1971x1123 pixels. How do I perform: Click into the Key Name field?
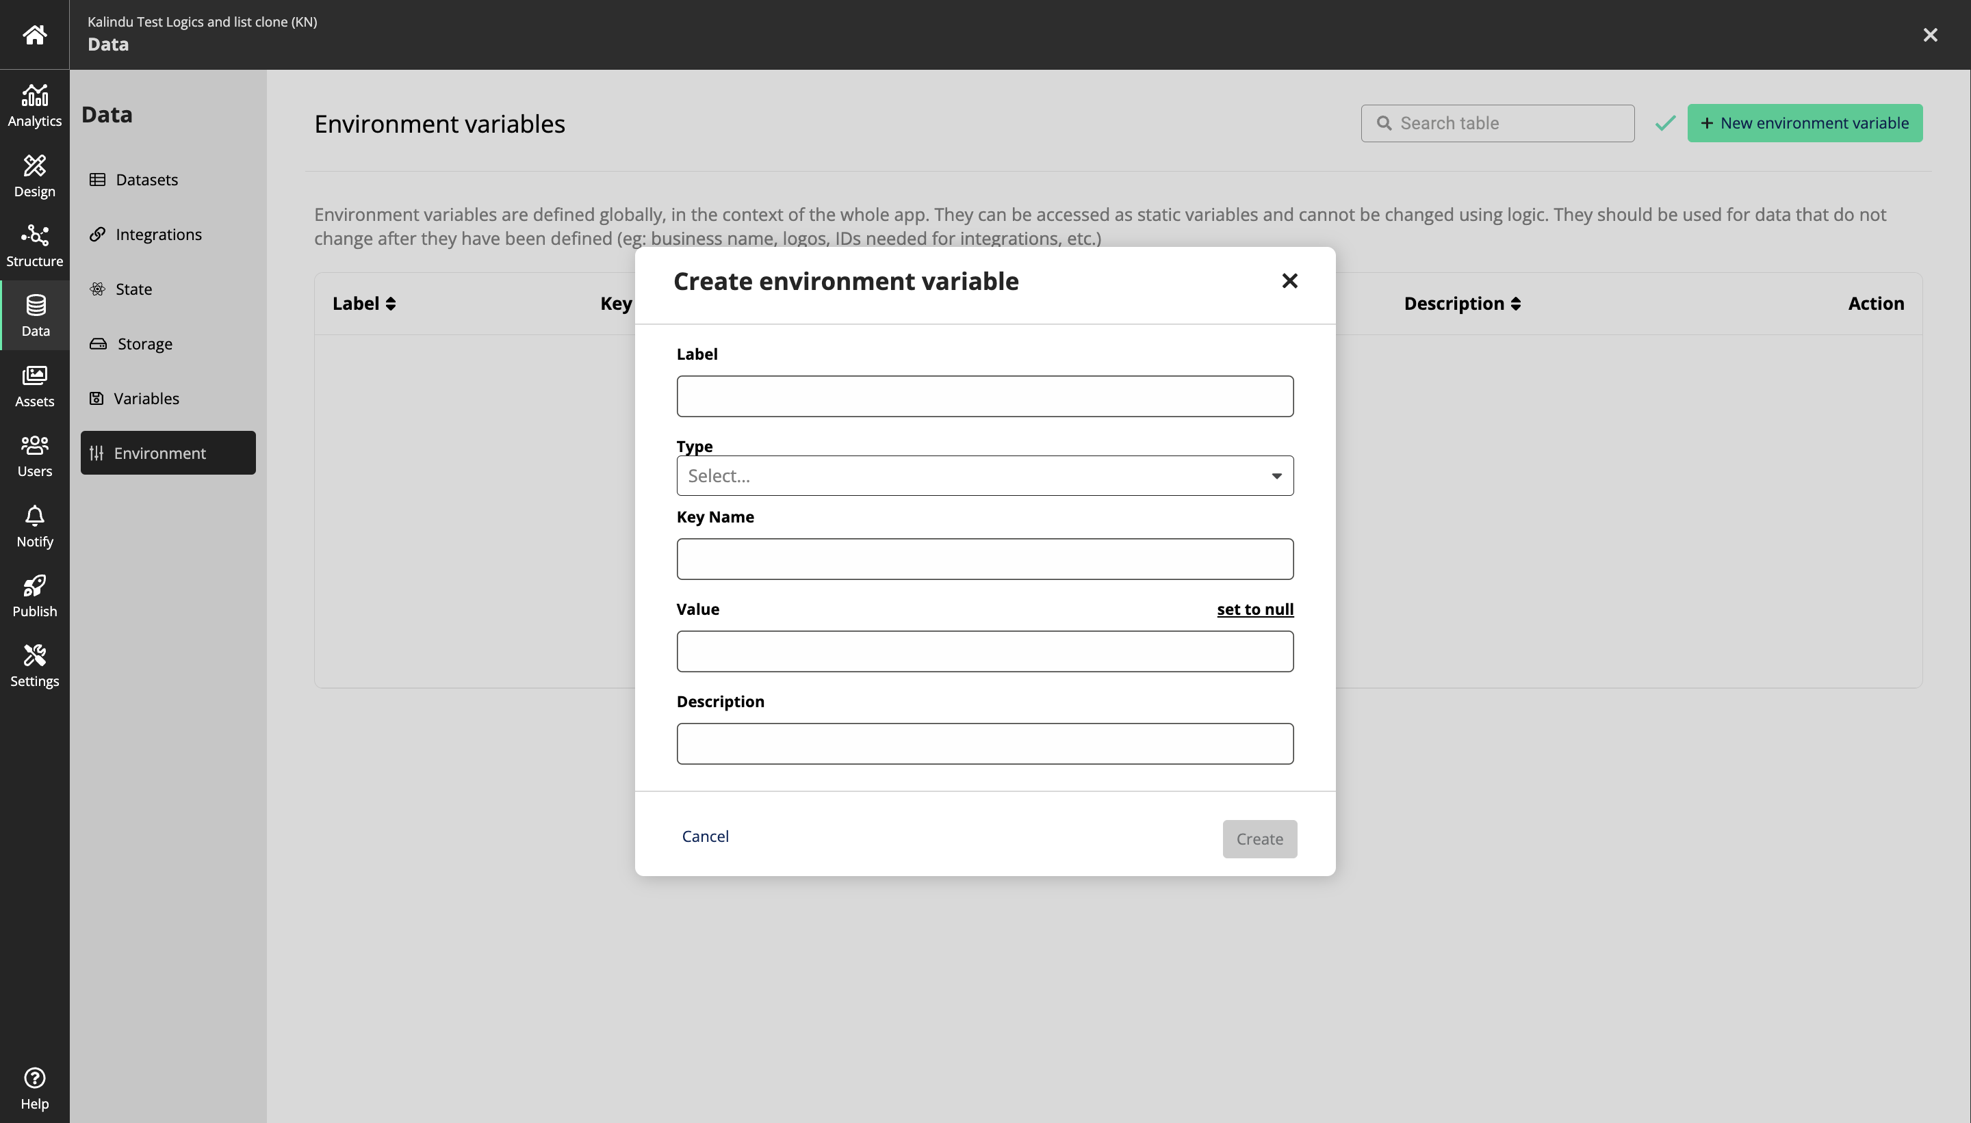click(x=985, y=559)
